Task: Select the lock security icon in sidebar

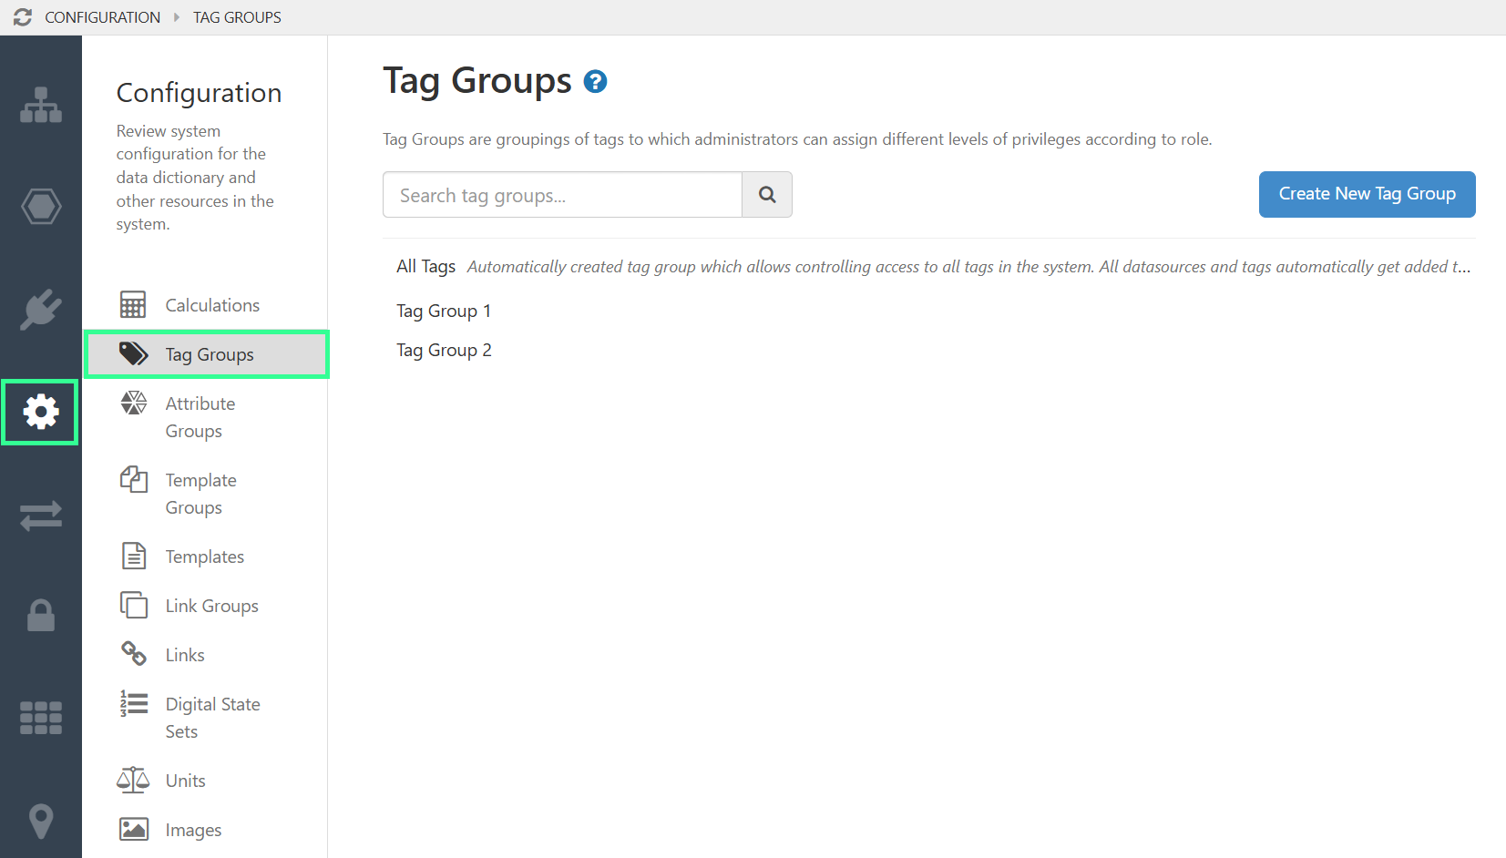Action: tap(40, 616)
